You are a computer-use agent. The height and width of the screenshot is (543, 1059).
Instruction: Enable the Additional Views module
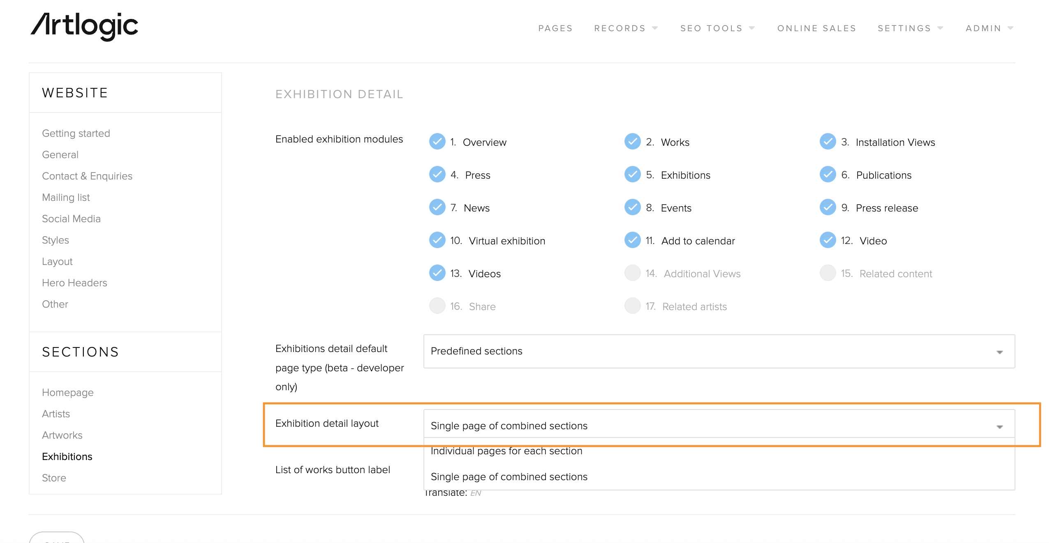[x=632, y=273]
